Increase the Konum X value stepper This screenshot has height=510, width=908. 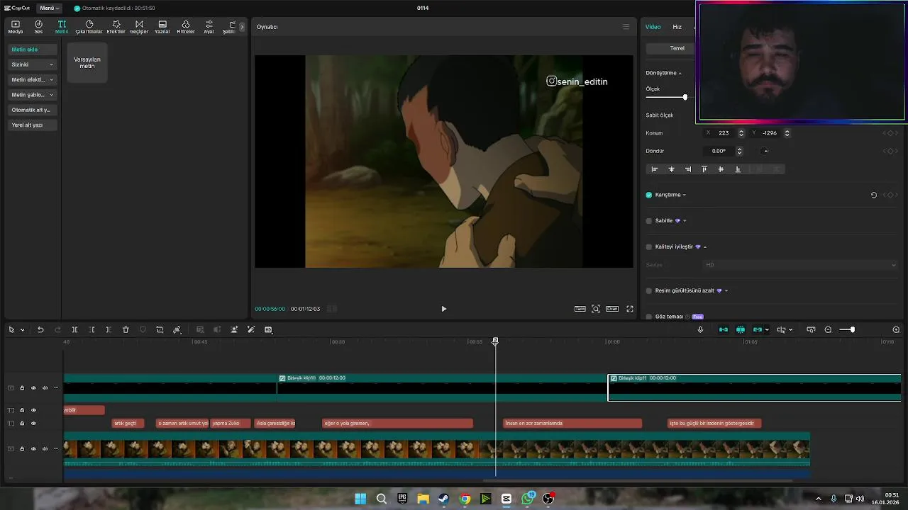[741, 131]
